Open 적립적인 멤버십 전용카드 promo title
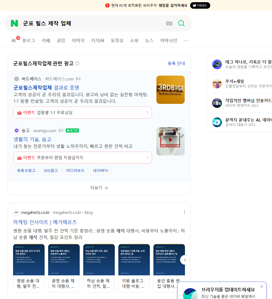The height and width of the screenshot is (299, 272). tap(248, 101)
